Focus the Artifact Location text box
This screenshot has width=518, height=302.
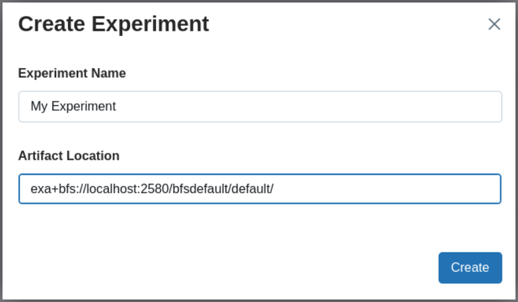pos(260,189)
